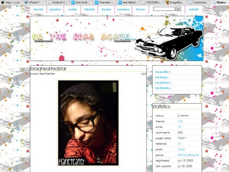Click the 'status' label in statistics
Image resolution: width=229 pixels, height=172 pixels.
pos(160,116)
